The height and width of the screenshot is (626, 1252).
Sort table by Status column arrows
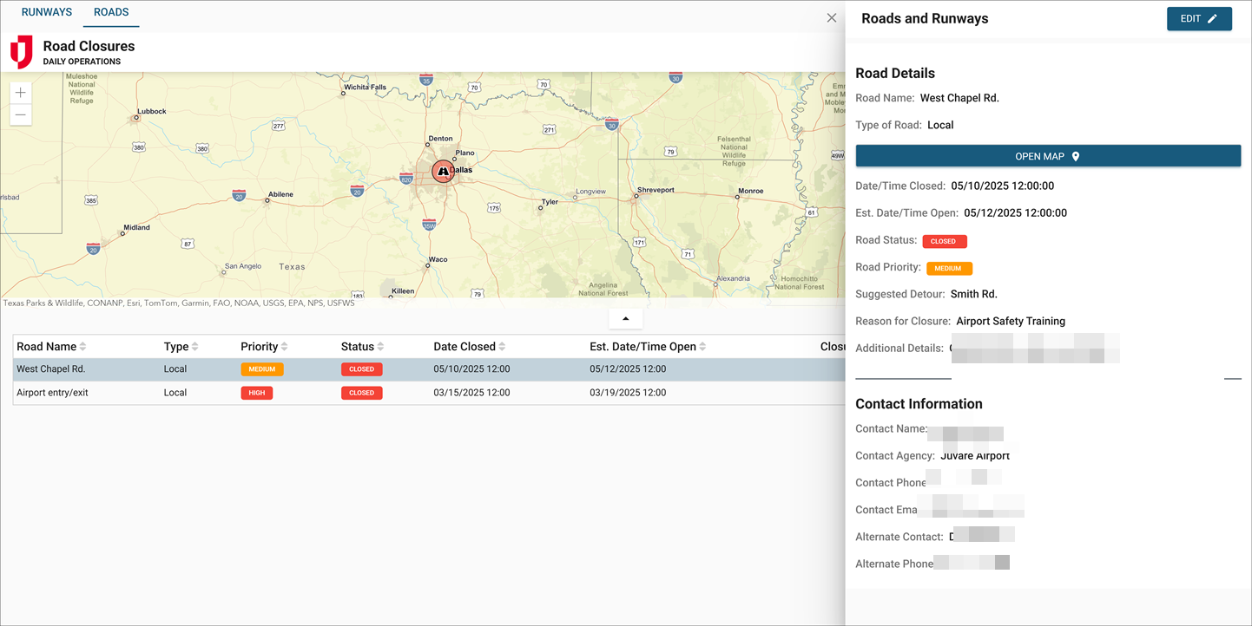(380, 347)
